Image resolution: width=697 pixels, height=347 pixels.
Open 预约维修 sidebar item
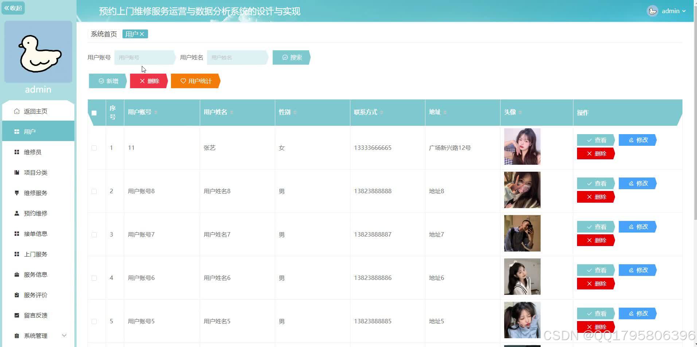coord(38,213)
